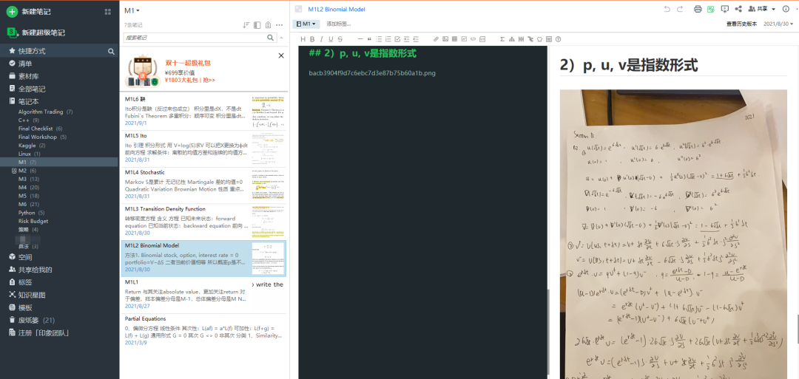Open the Markdown help question-mark icon
Viewport: 799px width, 379px height.
point(558,39)
